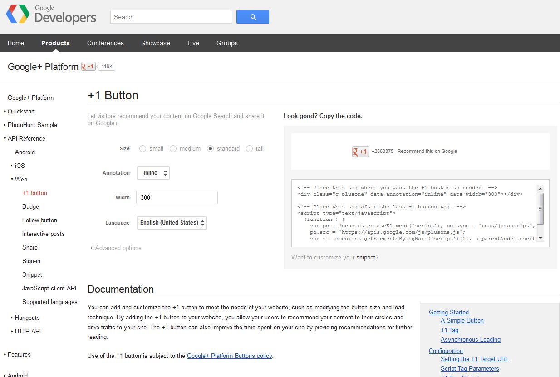Screen dimensions: 560x377
Task: Select the standard size radio button
Action: [210, 149]
